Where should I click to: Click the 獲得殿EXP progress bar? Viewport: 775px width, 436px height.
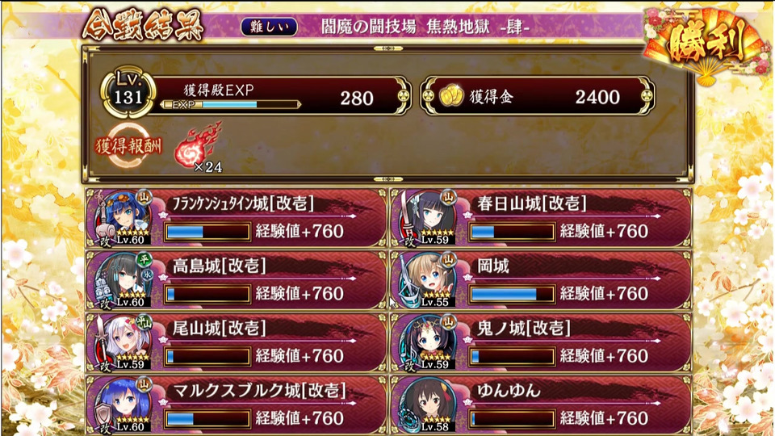point(230,104)
